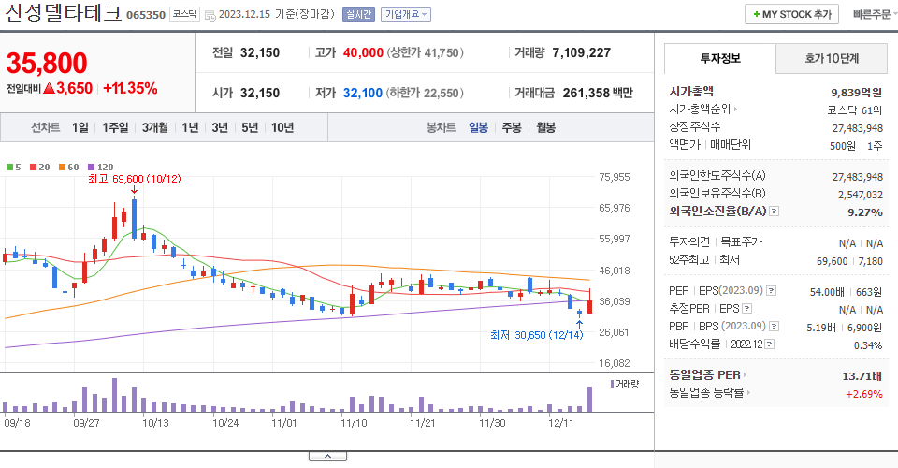
Task: Select the 3개월 line chart period
Action: [x=154, y=127]
